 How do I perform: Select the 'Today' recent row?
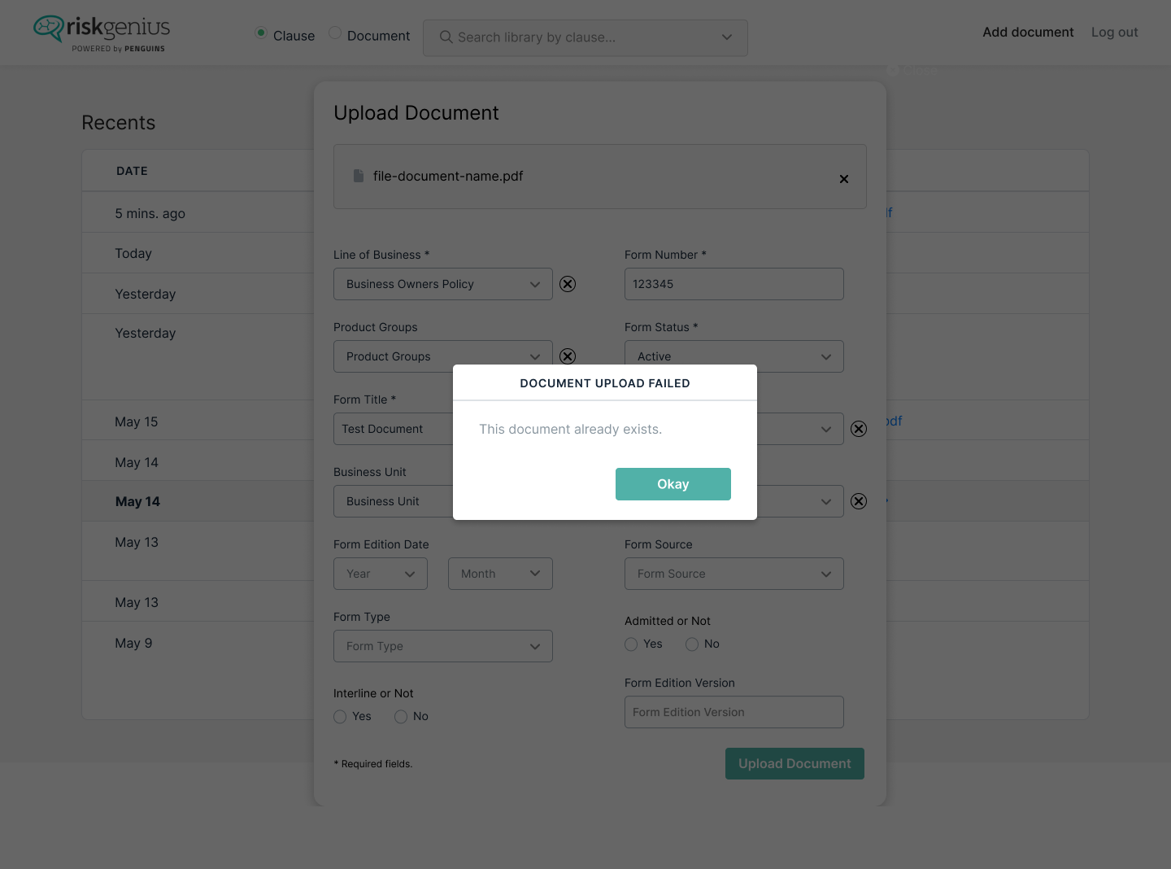pyautogui.click(x=198, y=253)
